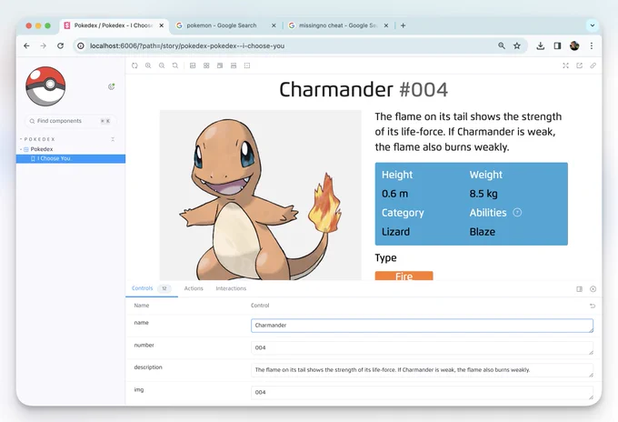Click the Controls count badge 12
This screenshot has width=618, height=422.
pyautogui.click(x=164, y=288)
